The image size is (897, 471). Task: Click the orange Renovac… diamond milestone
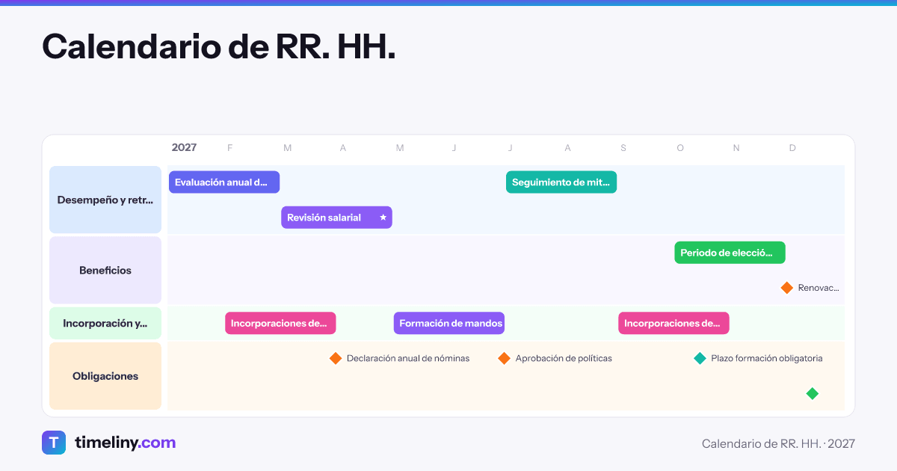(786, 288)
